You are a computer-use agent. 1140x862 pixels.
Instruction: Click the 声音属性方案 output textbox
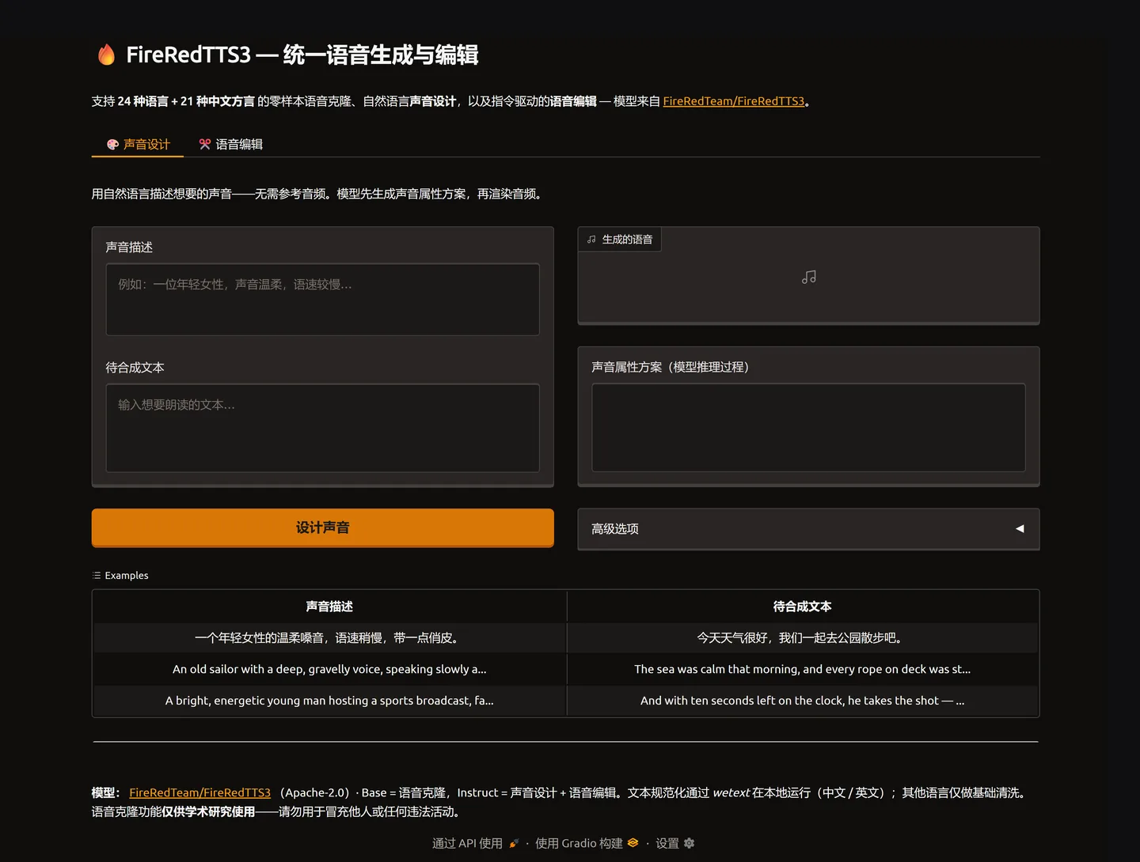coord(808,428)
